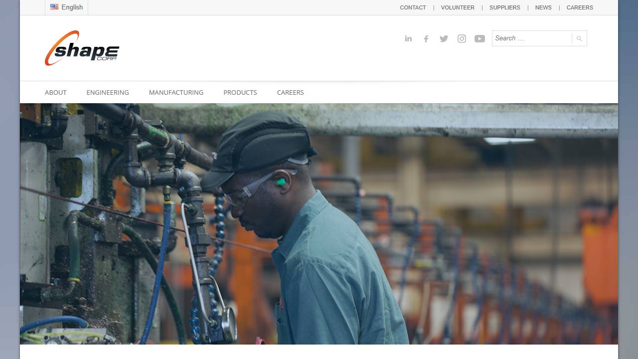The image size is (638, 359).
Task: Click the Twitter bird icon
Action: point(444,38)
